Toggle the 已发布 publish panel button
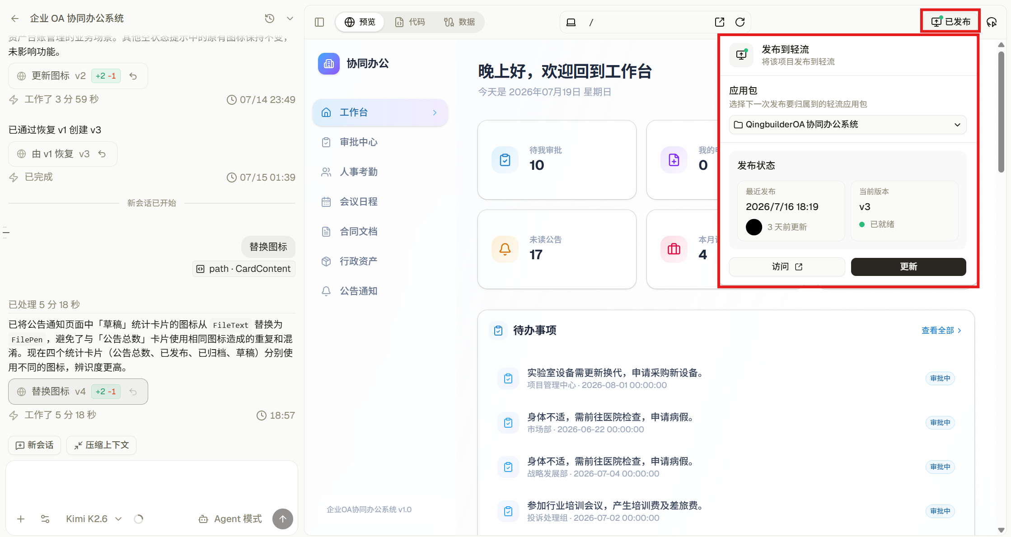1011x537 pixels. click(950, 22)
